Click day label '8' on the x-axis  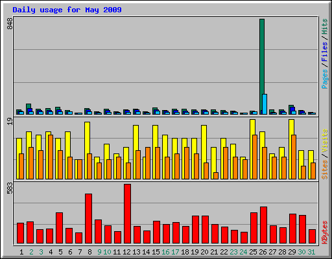[x=89, y=252]
